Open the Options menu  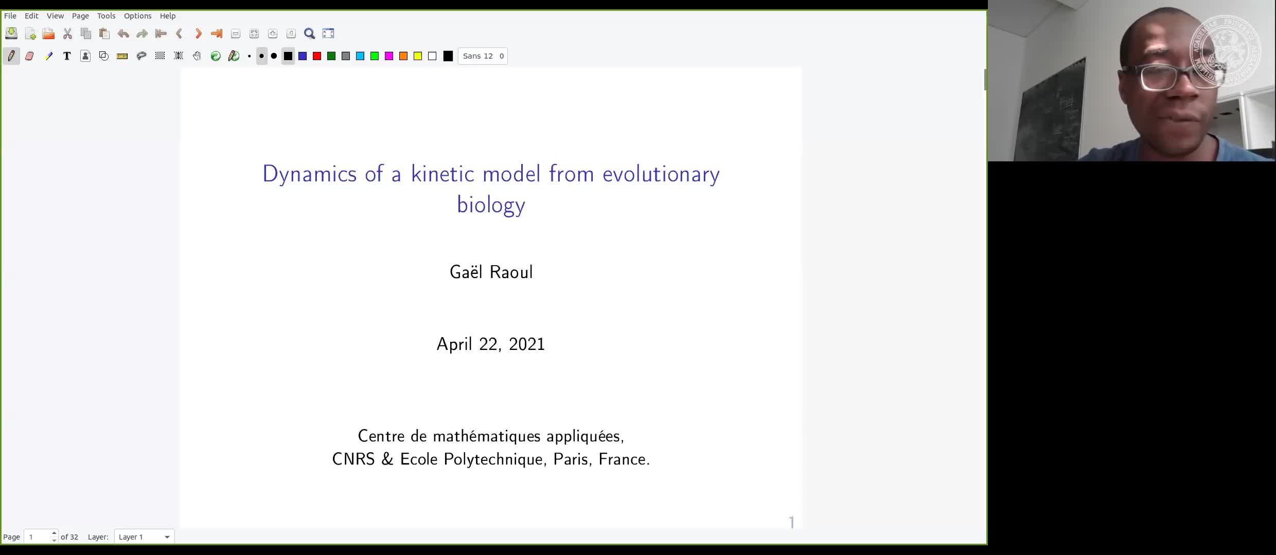137,16
